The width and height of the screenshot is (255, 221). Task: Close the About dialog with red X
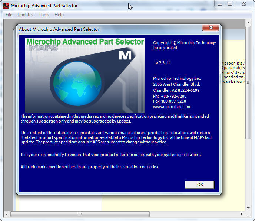pos(211,27)
